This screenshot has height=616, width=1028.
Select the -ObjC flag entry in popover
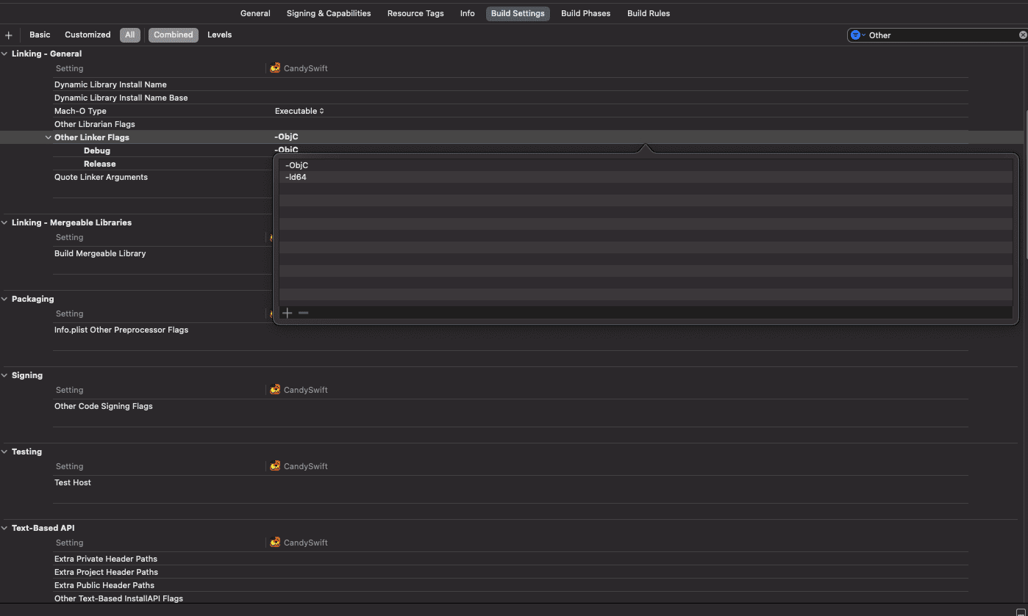(646, 165)
